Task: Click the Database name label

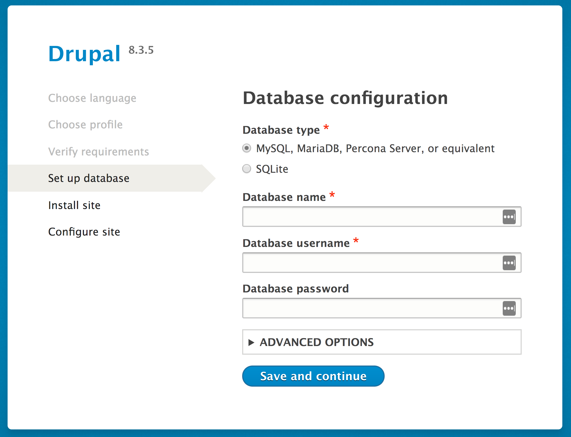Action: pyautogui.click(x=284, y=197)
